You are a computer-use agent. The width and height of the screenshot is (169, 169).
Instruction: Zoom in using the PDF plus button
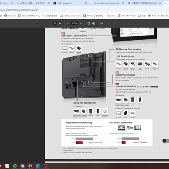click(81, 23)
